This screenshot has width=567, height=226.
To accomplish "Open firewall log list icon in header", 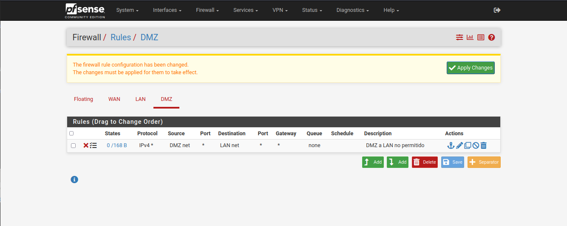I will click(x=481, y=37).
